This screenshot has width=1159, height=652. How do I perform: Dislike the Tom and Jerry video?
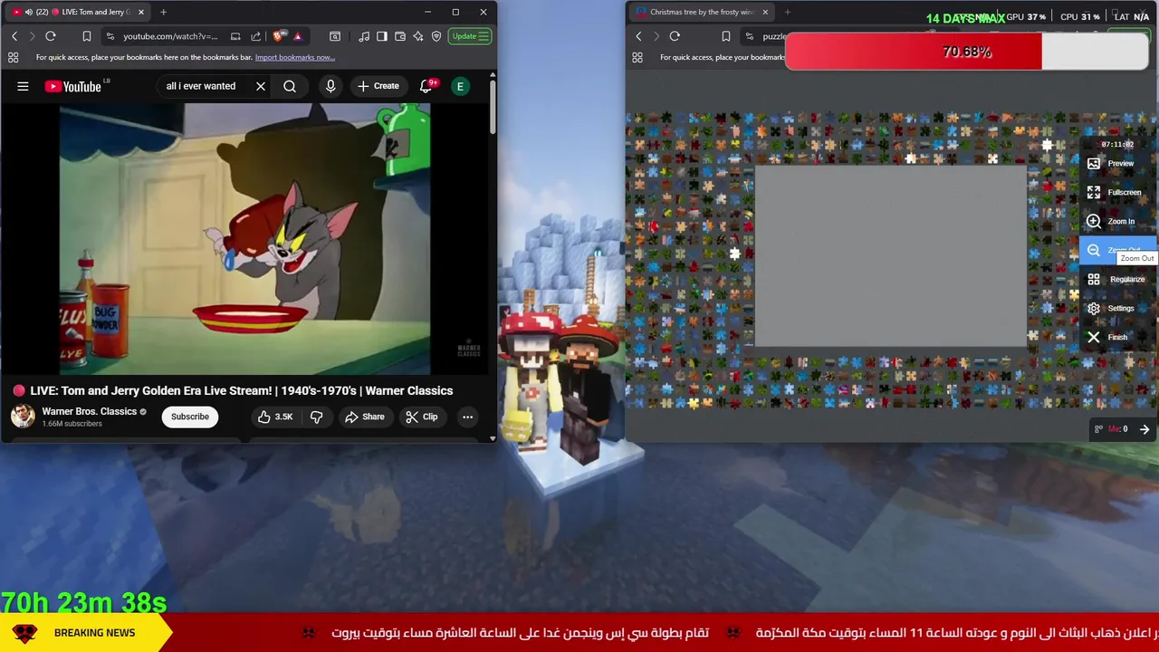tap(316, 417)
